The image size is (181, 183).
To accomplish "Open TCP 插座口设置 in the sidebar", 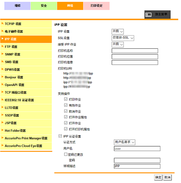I will pyautogui.click(x=26, y=93).
